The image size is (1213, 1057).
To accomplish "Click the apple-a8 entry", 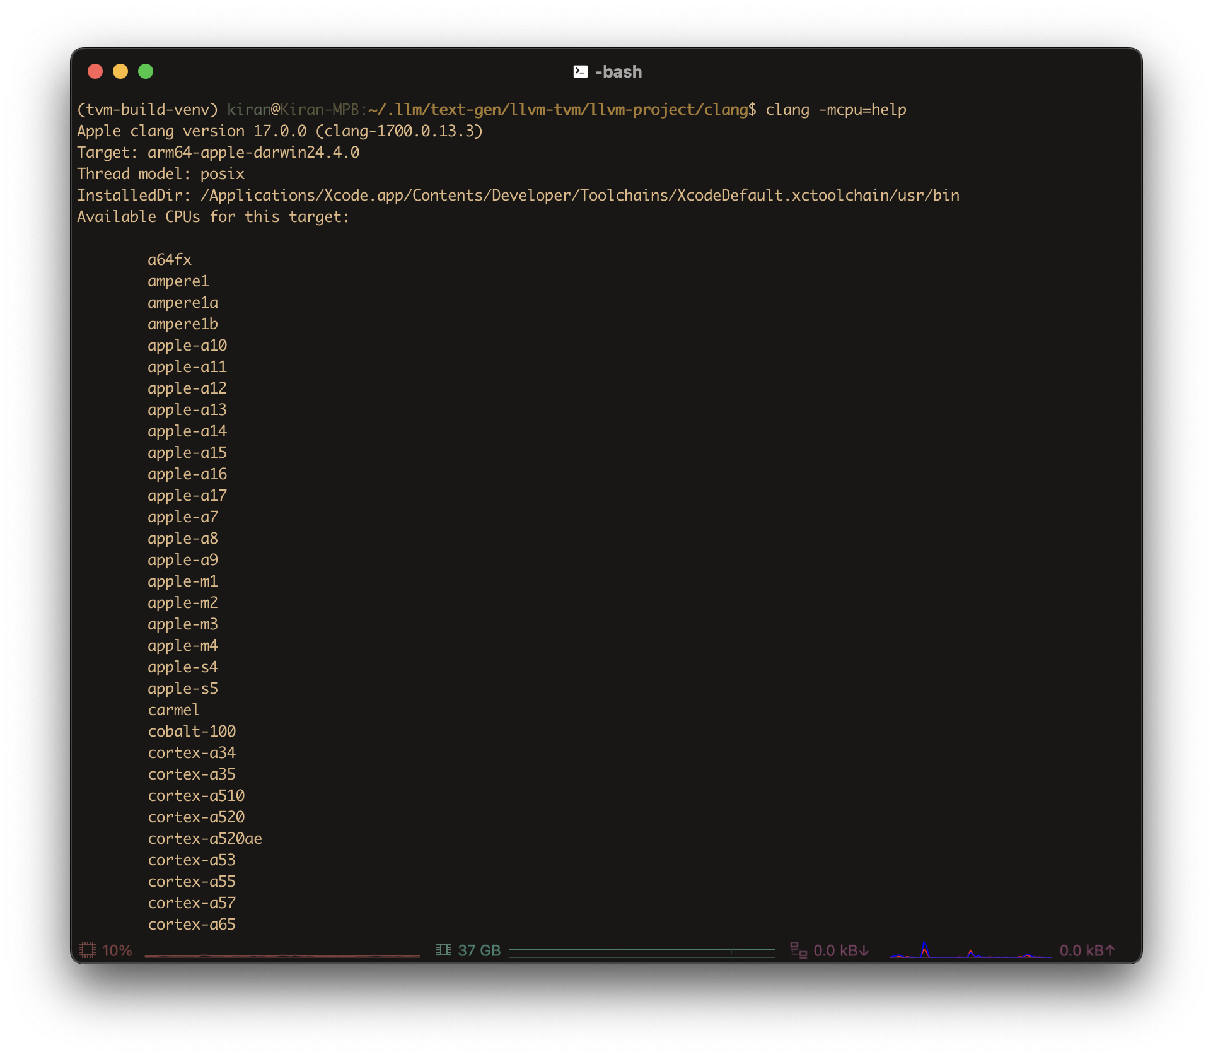I will [x=183, y=539].
